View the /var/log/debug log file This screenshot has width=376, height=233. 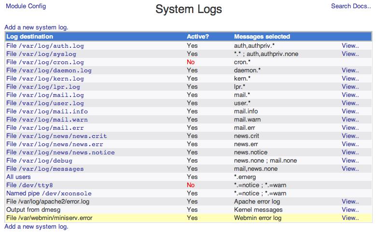(x=350, y=161)
